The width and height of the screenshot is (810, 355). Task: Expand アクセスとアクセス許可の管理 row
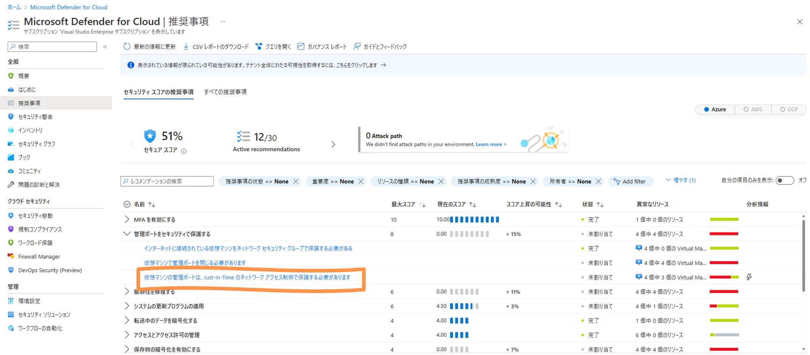point(127,335)
